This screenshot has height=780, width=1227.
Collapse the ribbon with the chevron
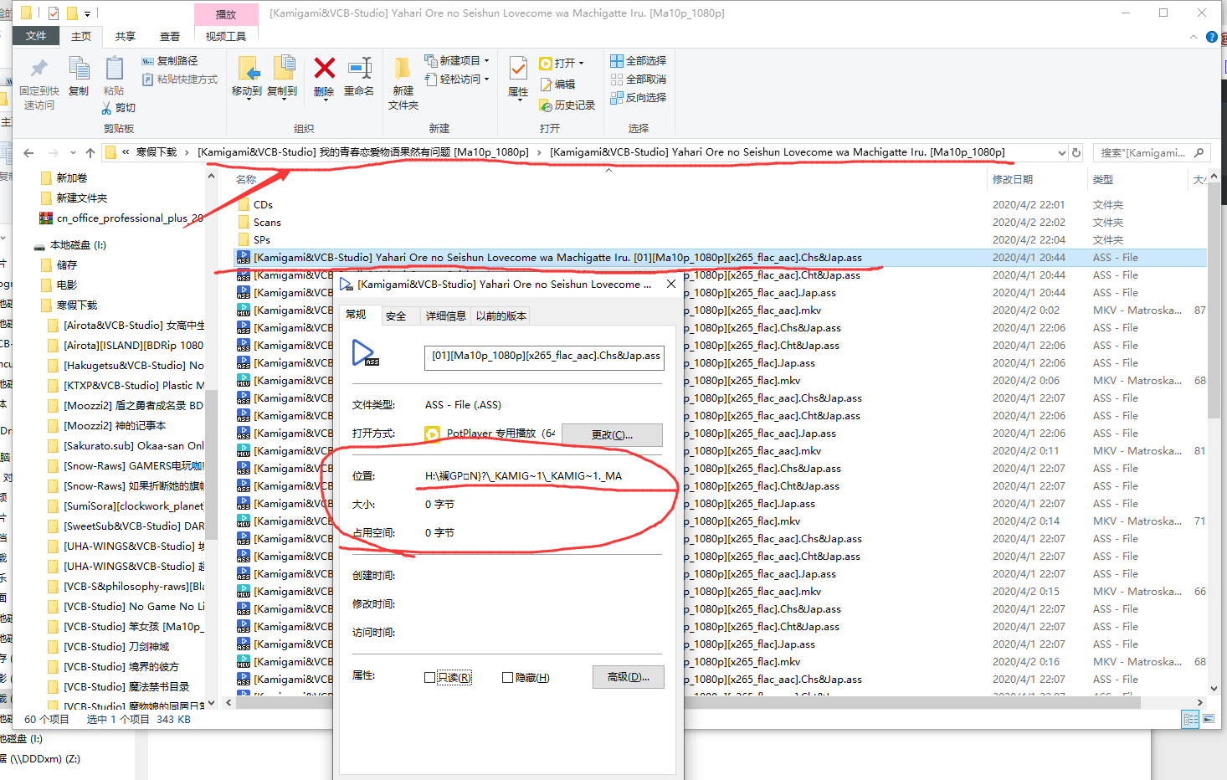(x=1194, y=37)
